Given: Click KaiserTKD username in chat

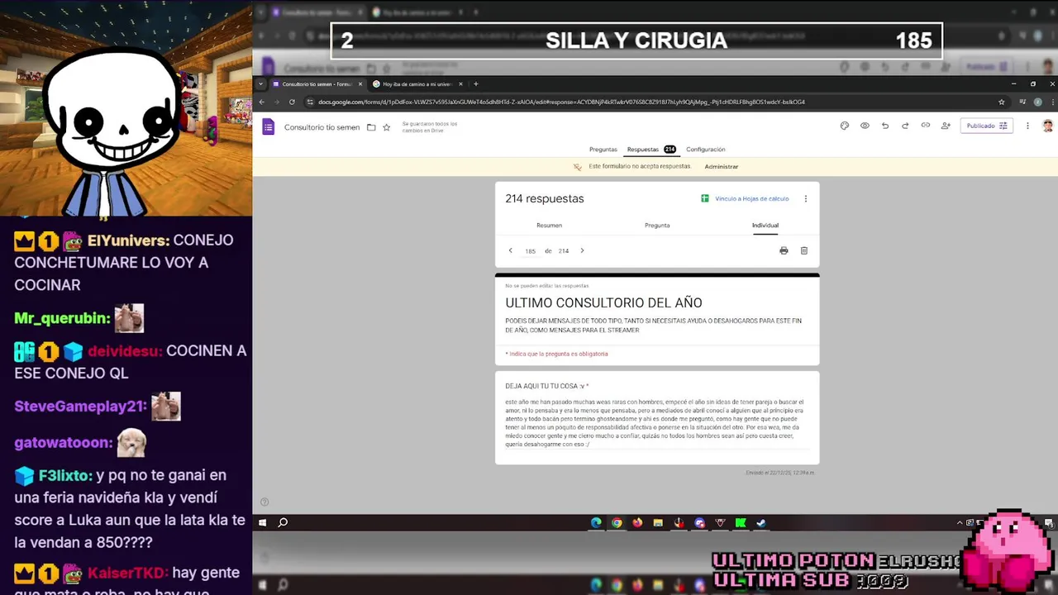Looking at the screenshot, I should pyautogui.click(x=128, y=574).
